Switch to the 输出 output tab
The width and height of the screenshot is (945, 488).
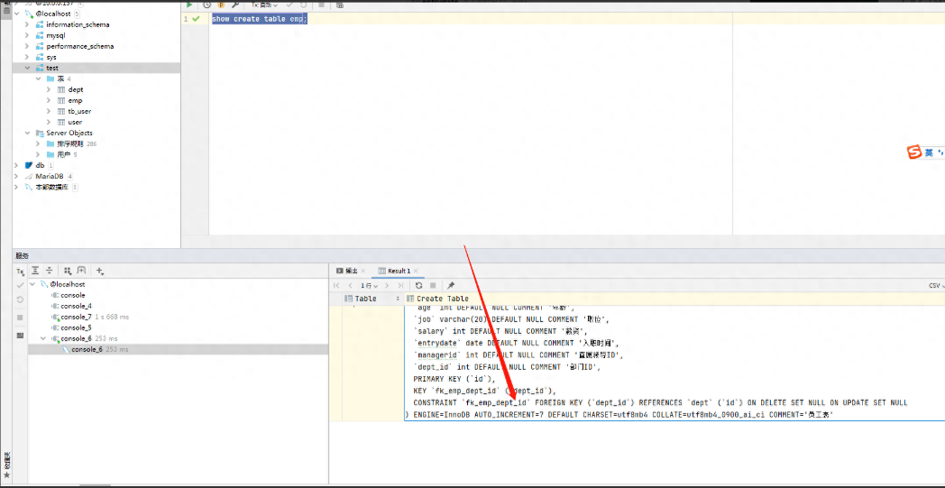tap(347, 271)
